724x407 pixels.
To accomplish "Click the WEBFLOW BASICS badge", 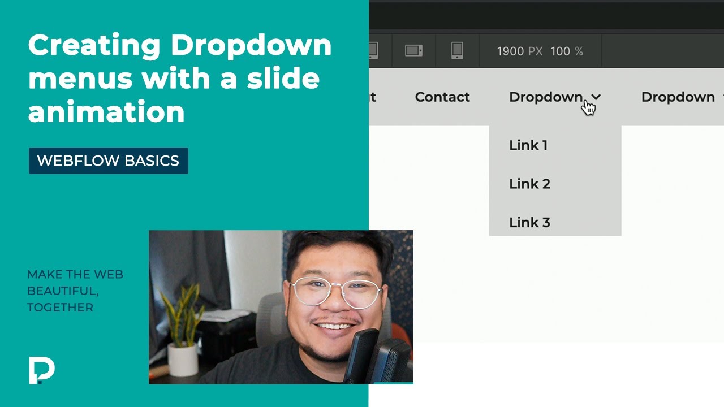I will point(108,161).
